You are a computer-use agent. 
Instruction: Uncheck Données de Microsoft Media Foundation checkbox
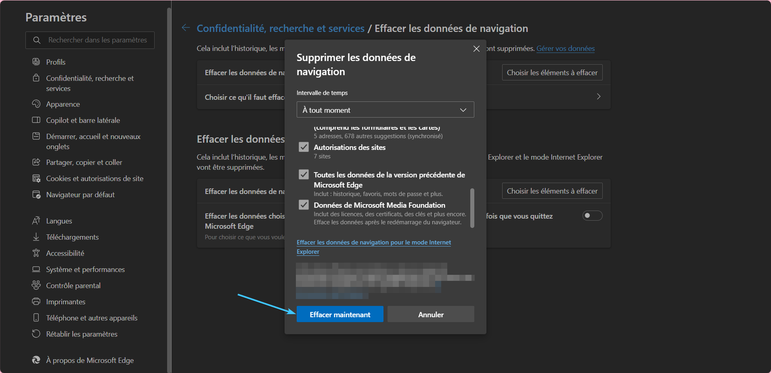(x=304, y=205)
